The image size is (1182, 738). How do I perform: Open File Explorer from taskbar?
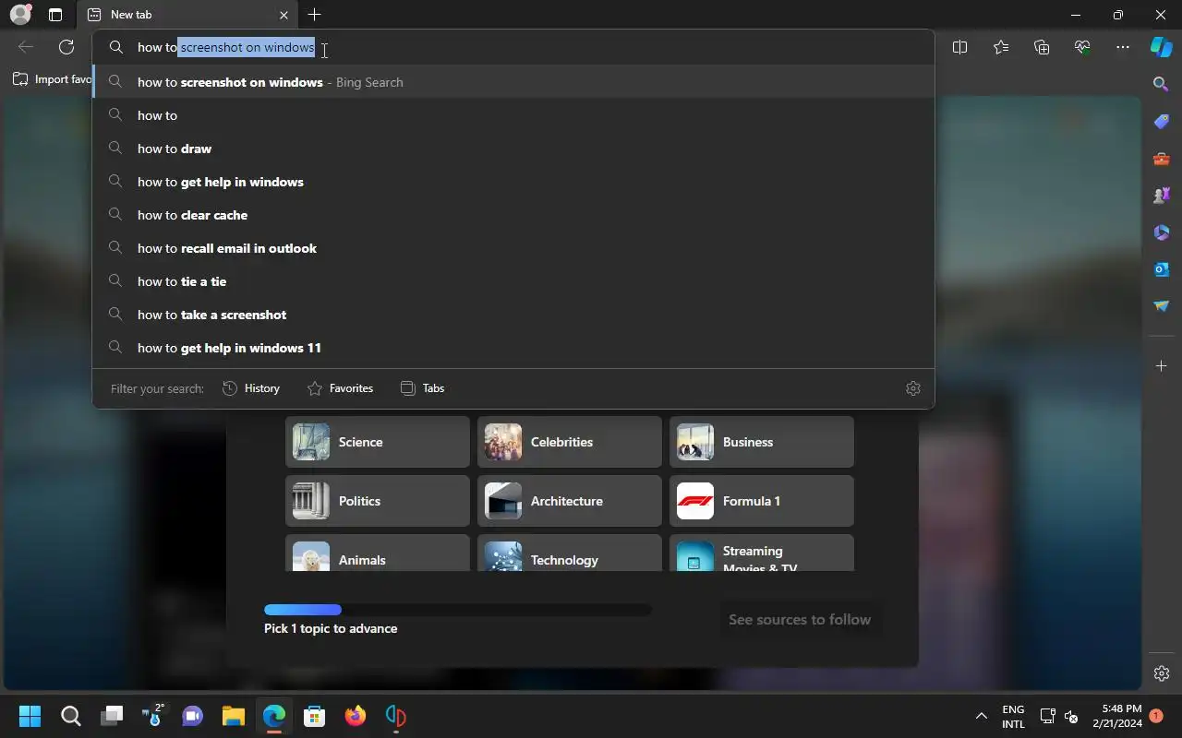(x=233, y=716)
